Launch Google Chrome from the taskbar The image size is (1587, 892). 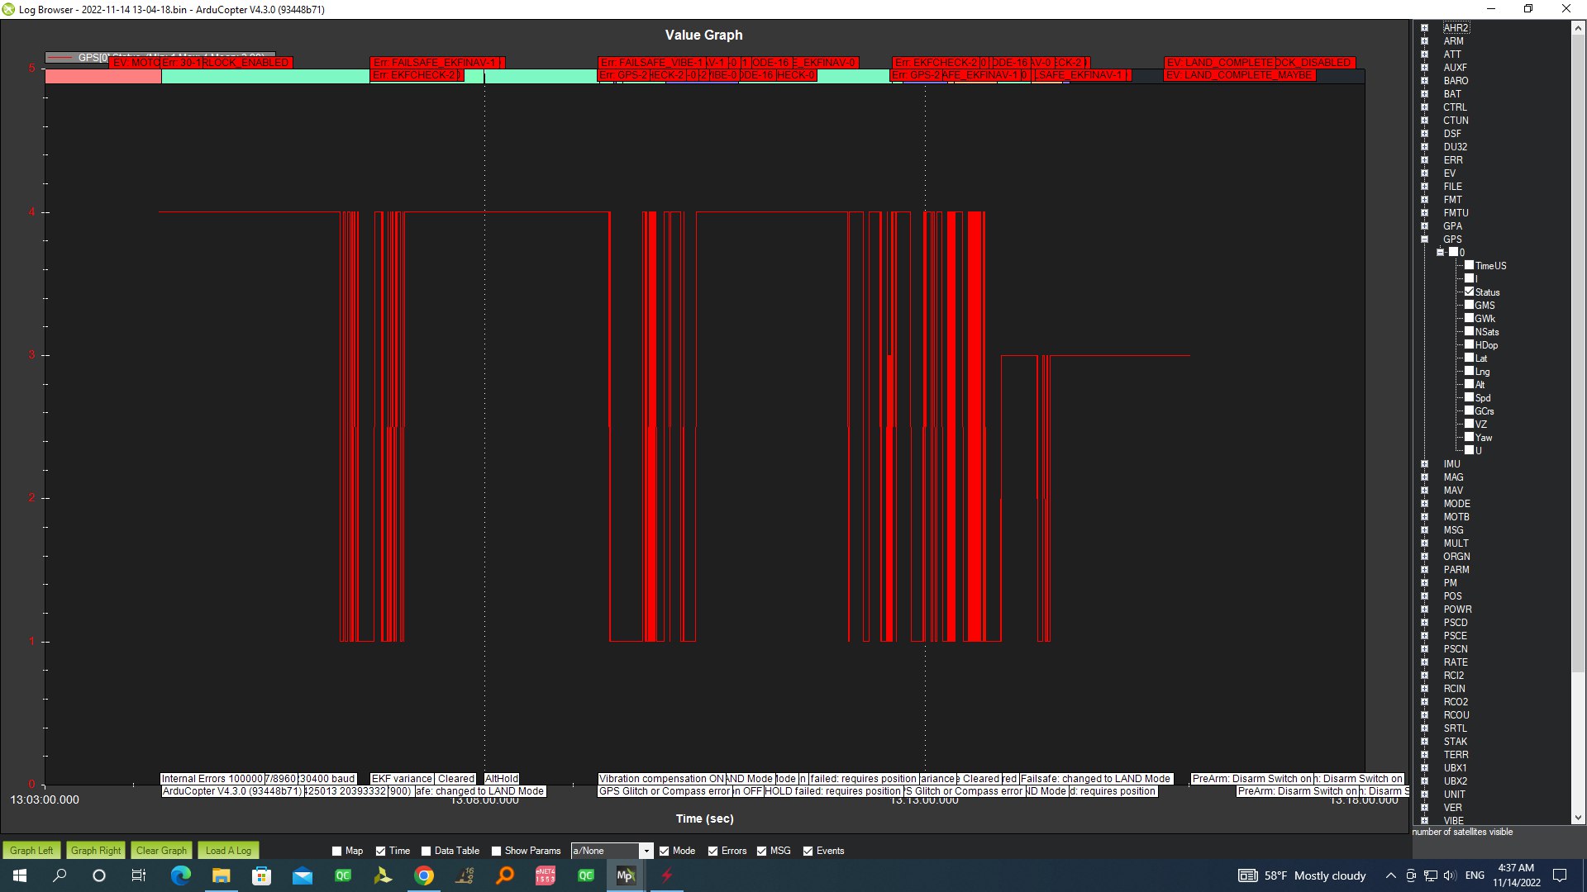click(x=424, y=875)
